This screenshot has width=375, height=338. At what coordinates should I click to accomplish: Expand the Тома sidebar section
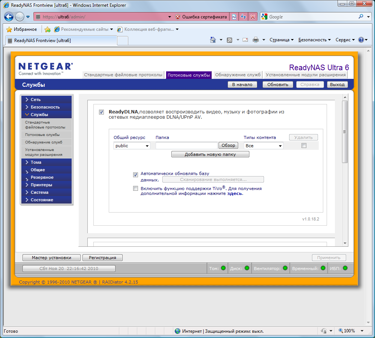[46, 162]
